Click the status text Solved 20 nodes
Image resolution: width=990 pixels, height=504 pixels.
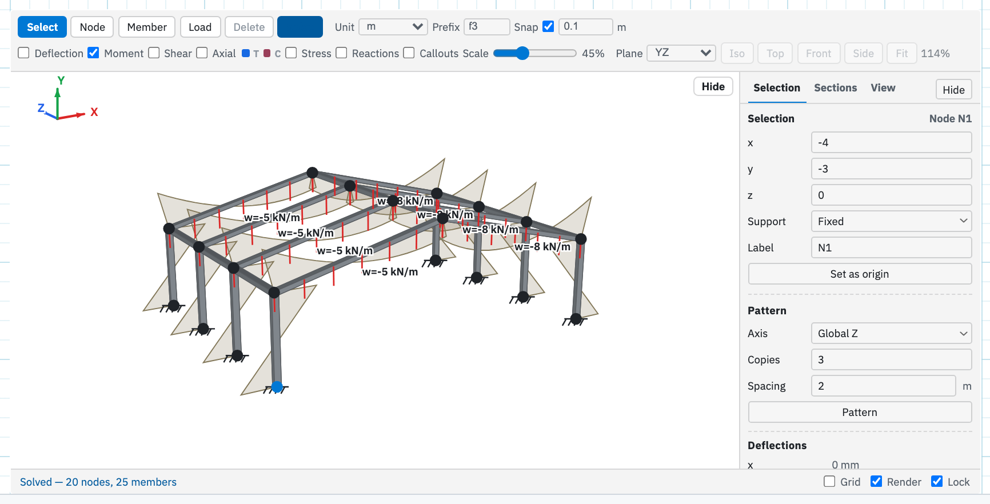[98, 482]
